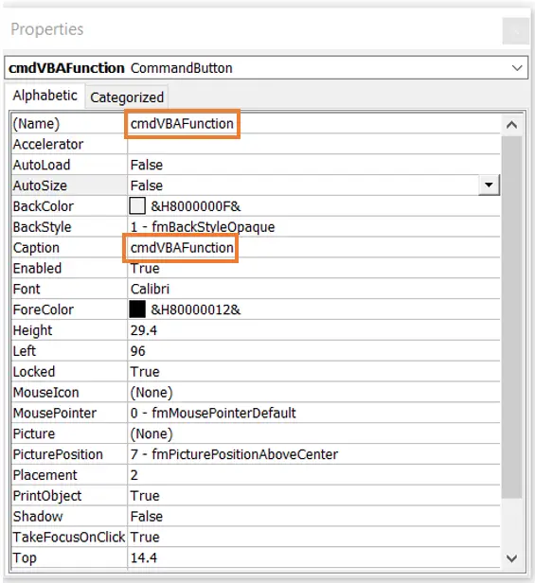Click the ForeColor property label
This screenshot has height=583, width=535.
click(44, 309)
